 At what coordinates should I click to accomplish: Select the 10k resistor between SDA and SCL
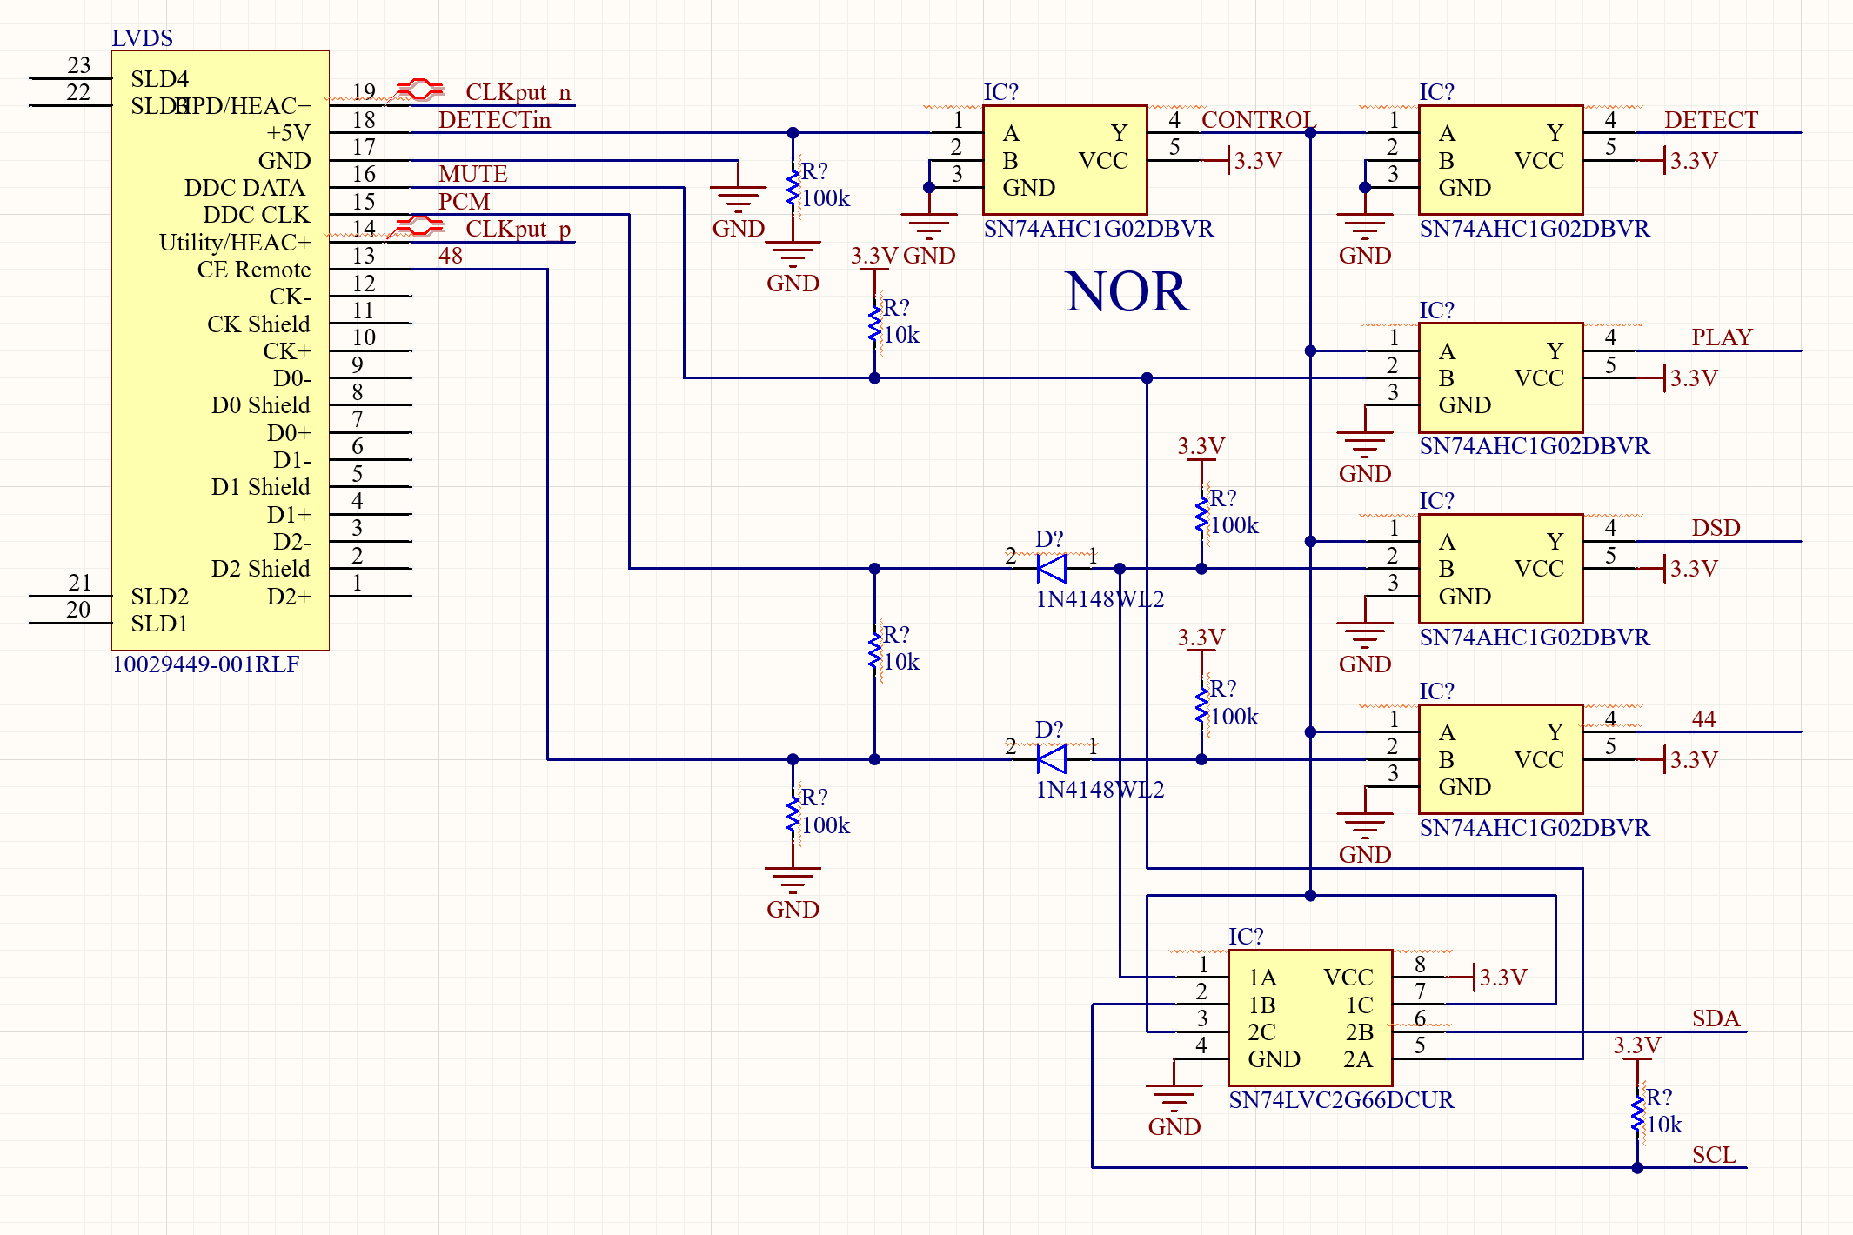1637,1113
